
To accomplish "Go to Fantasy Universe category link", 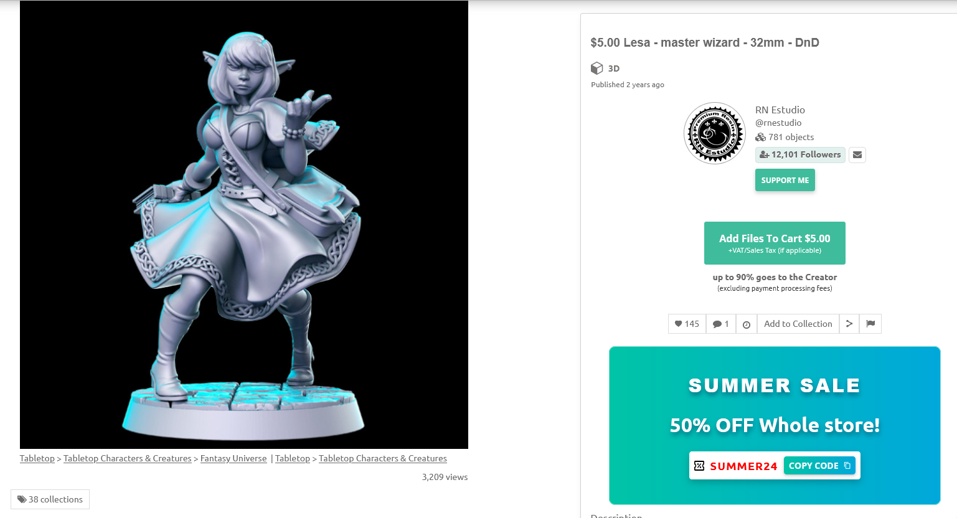I will point(233,458).
